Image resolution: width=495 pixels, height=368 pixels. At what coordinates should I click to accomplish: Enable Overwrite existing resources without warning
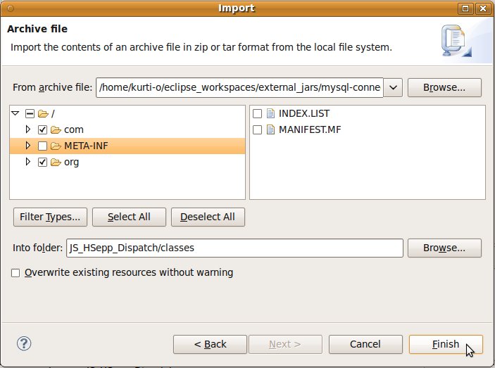(x=15, y=273)
